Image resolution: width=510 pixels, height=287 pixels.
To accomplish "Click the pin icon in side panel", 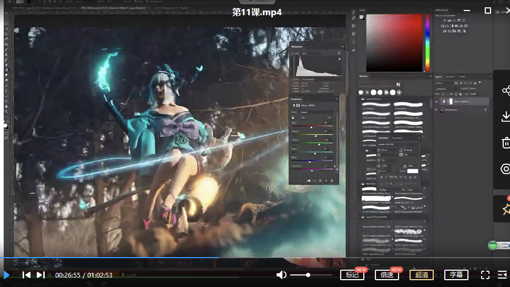I will (506, 209).
